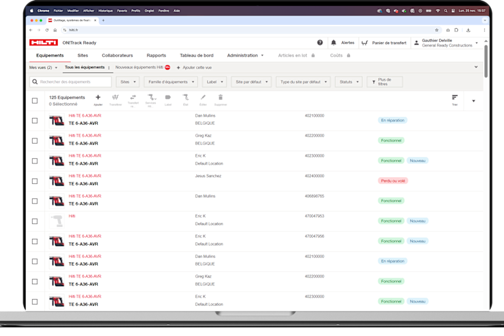Open the Type du site par défaut dropdown
The width and height of the screenshot is (504, 336).
[303, 82]
